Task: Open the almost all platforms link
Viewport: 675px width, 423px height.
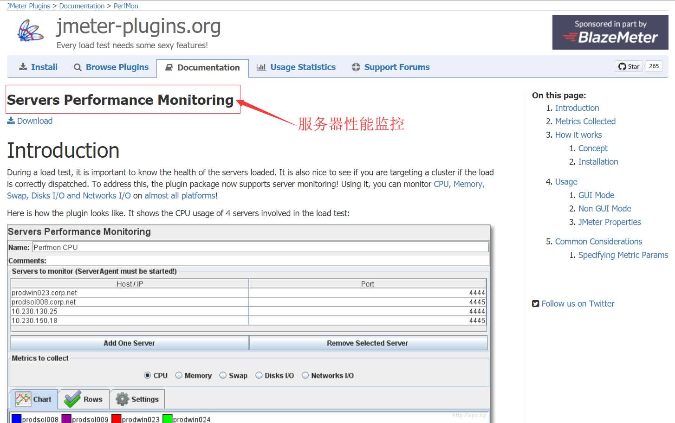Action: [x=180, y=196]
